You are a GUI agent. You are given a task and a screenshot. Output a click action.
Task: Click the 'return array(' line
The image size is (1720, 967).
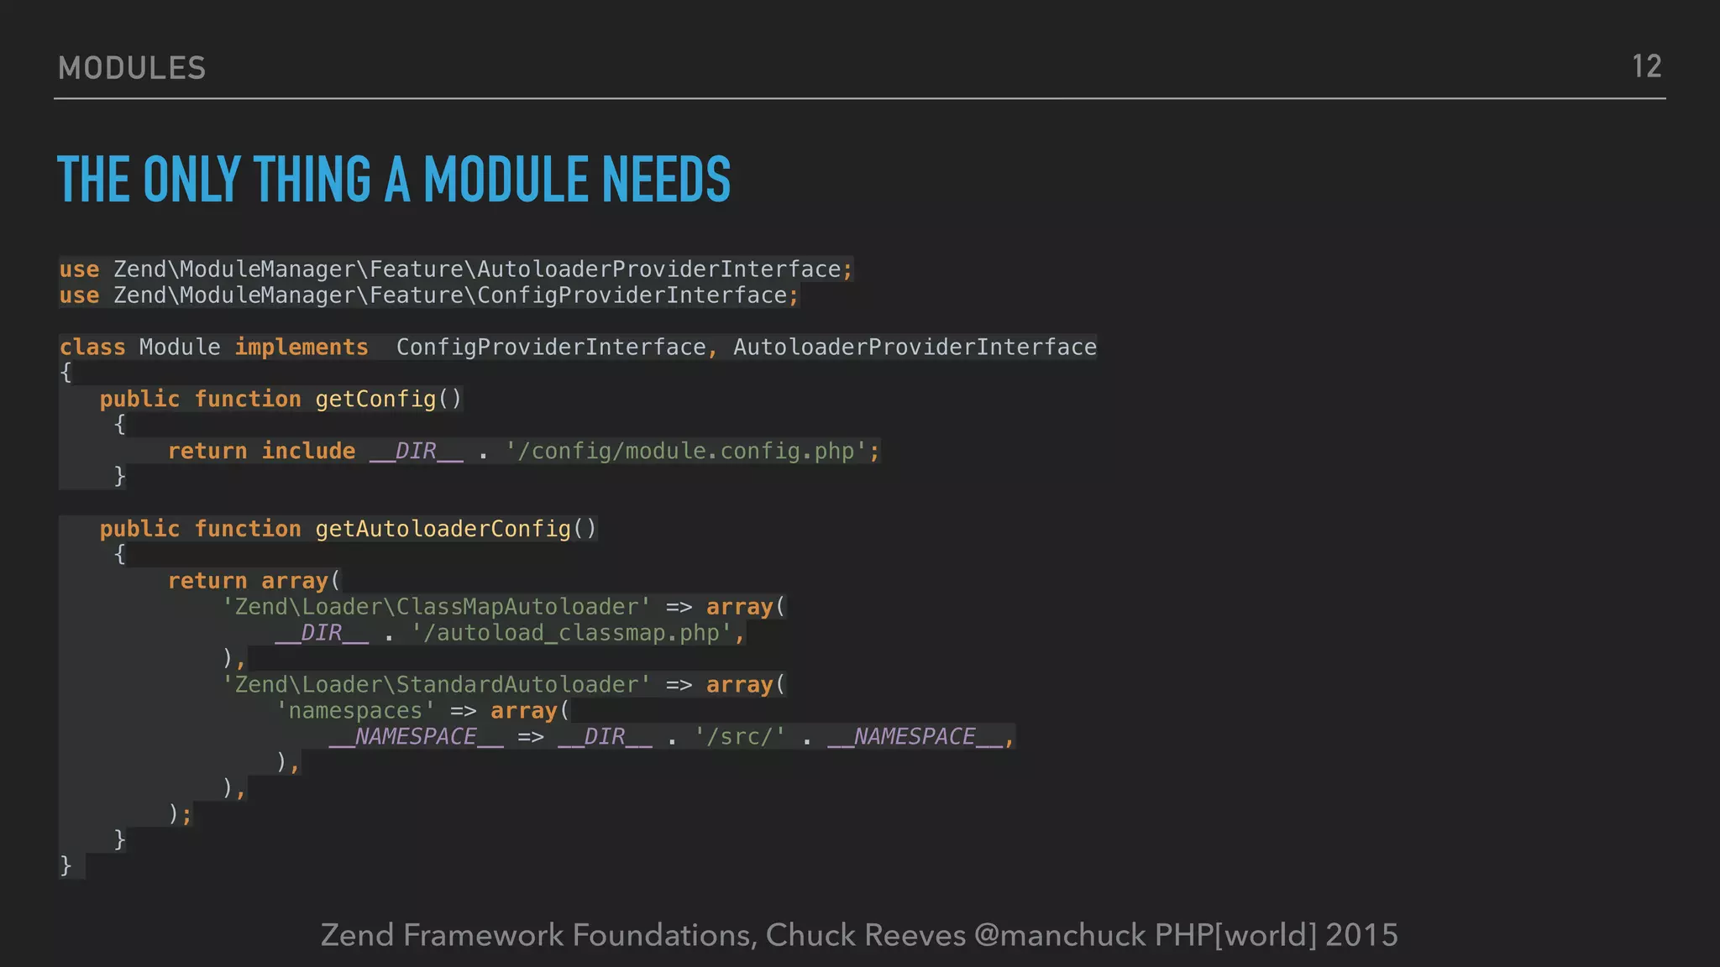click(x=254, y=581)
